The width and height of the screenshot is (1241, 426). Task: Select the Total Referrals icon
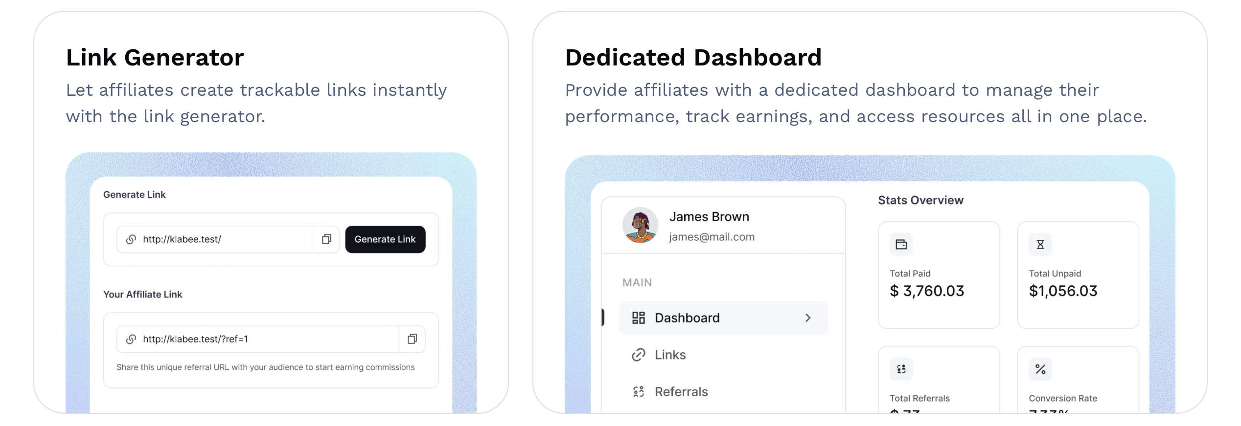click(x=901, y=369)
